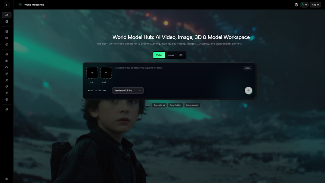This screenshot has width=325, height=183.
Task: Click the MODEL SELECTION label
Action: pyautogui.click(x=97, y=90)
